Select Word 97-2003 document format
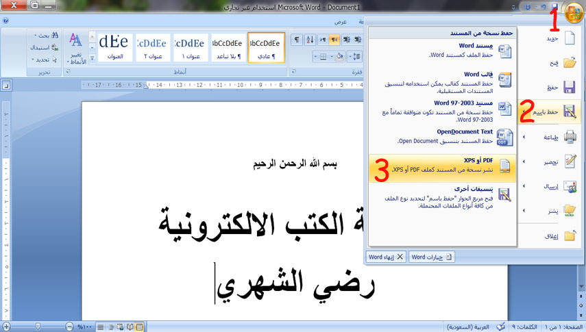 442,111
